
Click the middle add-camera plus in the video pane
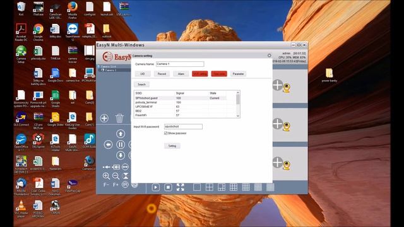(x=278, y=124)
